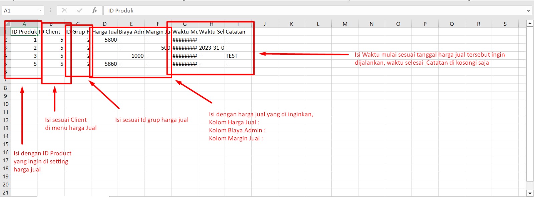
Task: Click the Enter checkmark in formula bar
Action: [x=79, y=10]
